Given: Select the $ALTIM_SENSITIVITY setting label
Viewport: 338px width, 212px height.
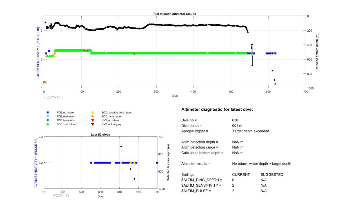Looking at the screenshot, I should coord(201,185).
